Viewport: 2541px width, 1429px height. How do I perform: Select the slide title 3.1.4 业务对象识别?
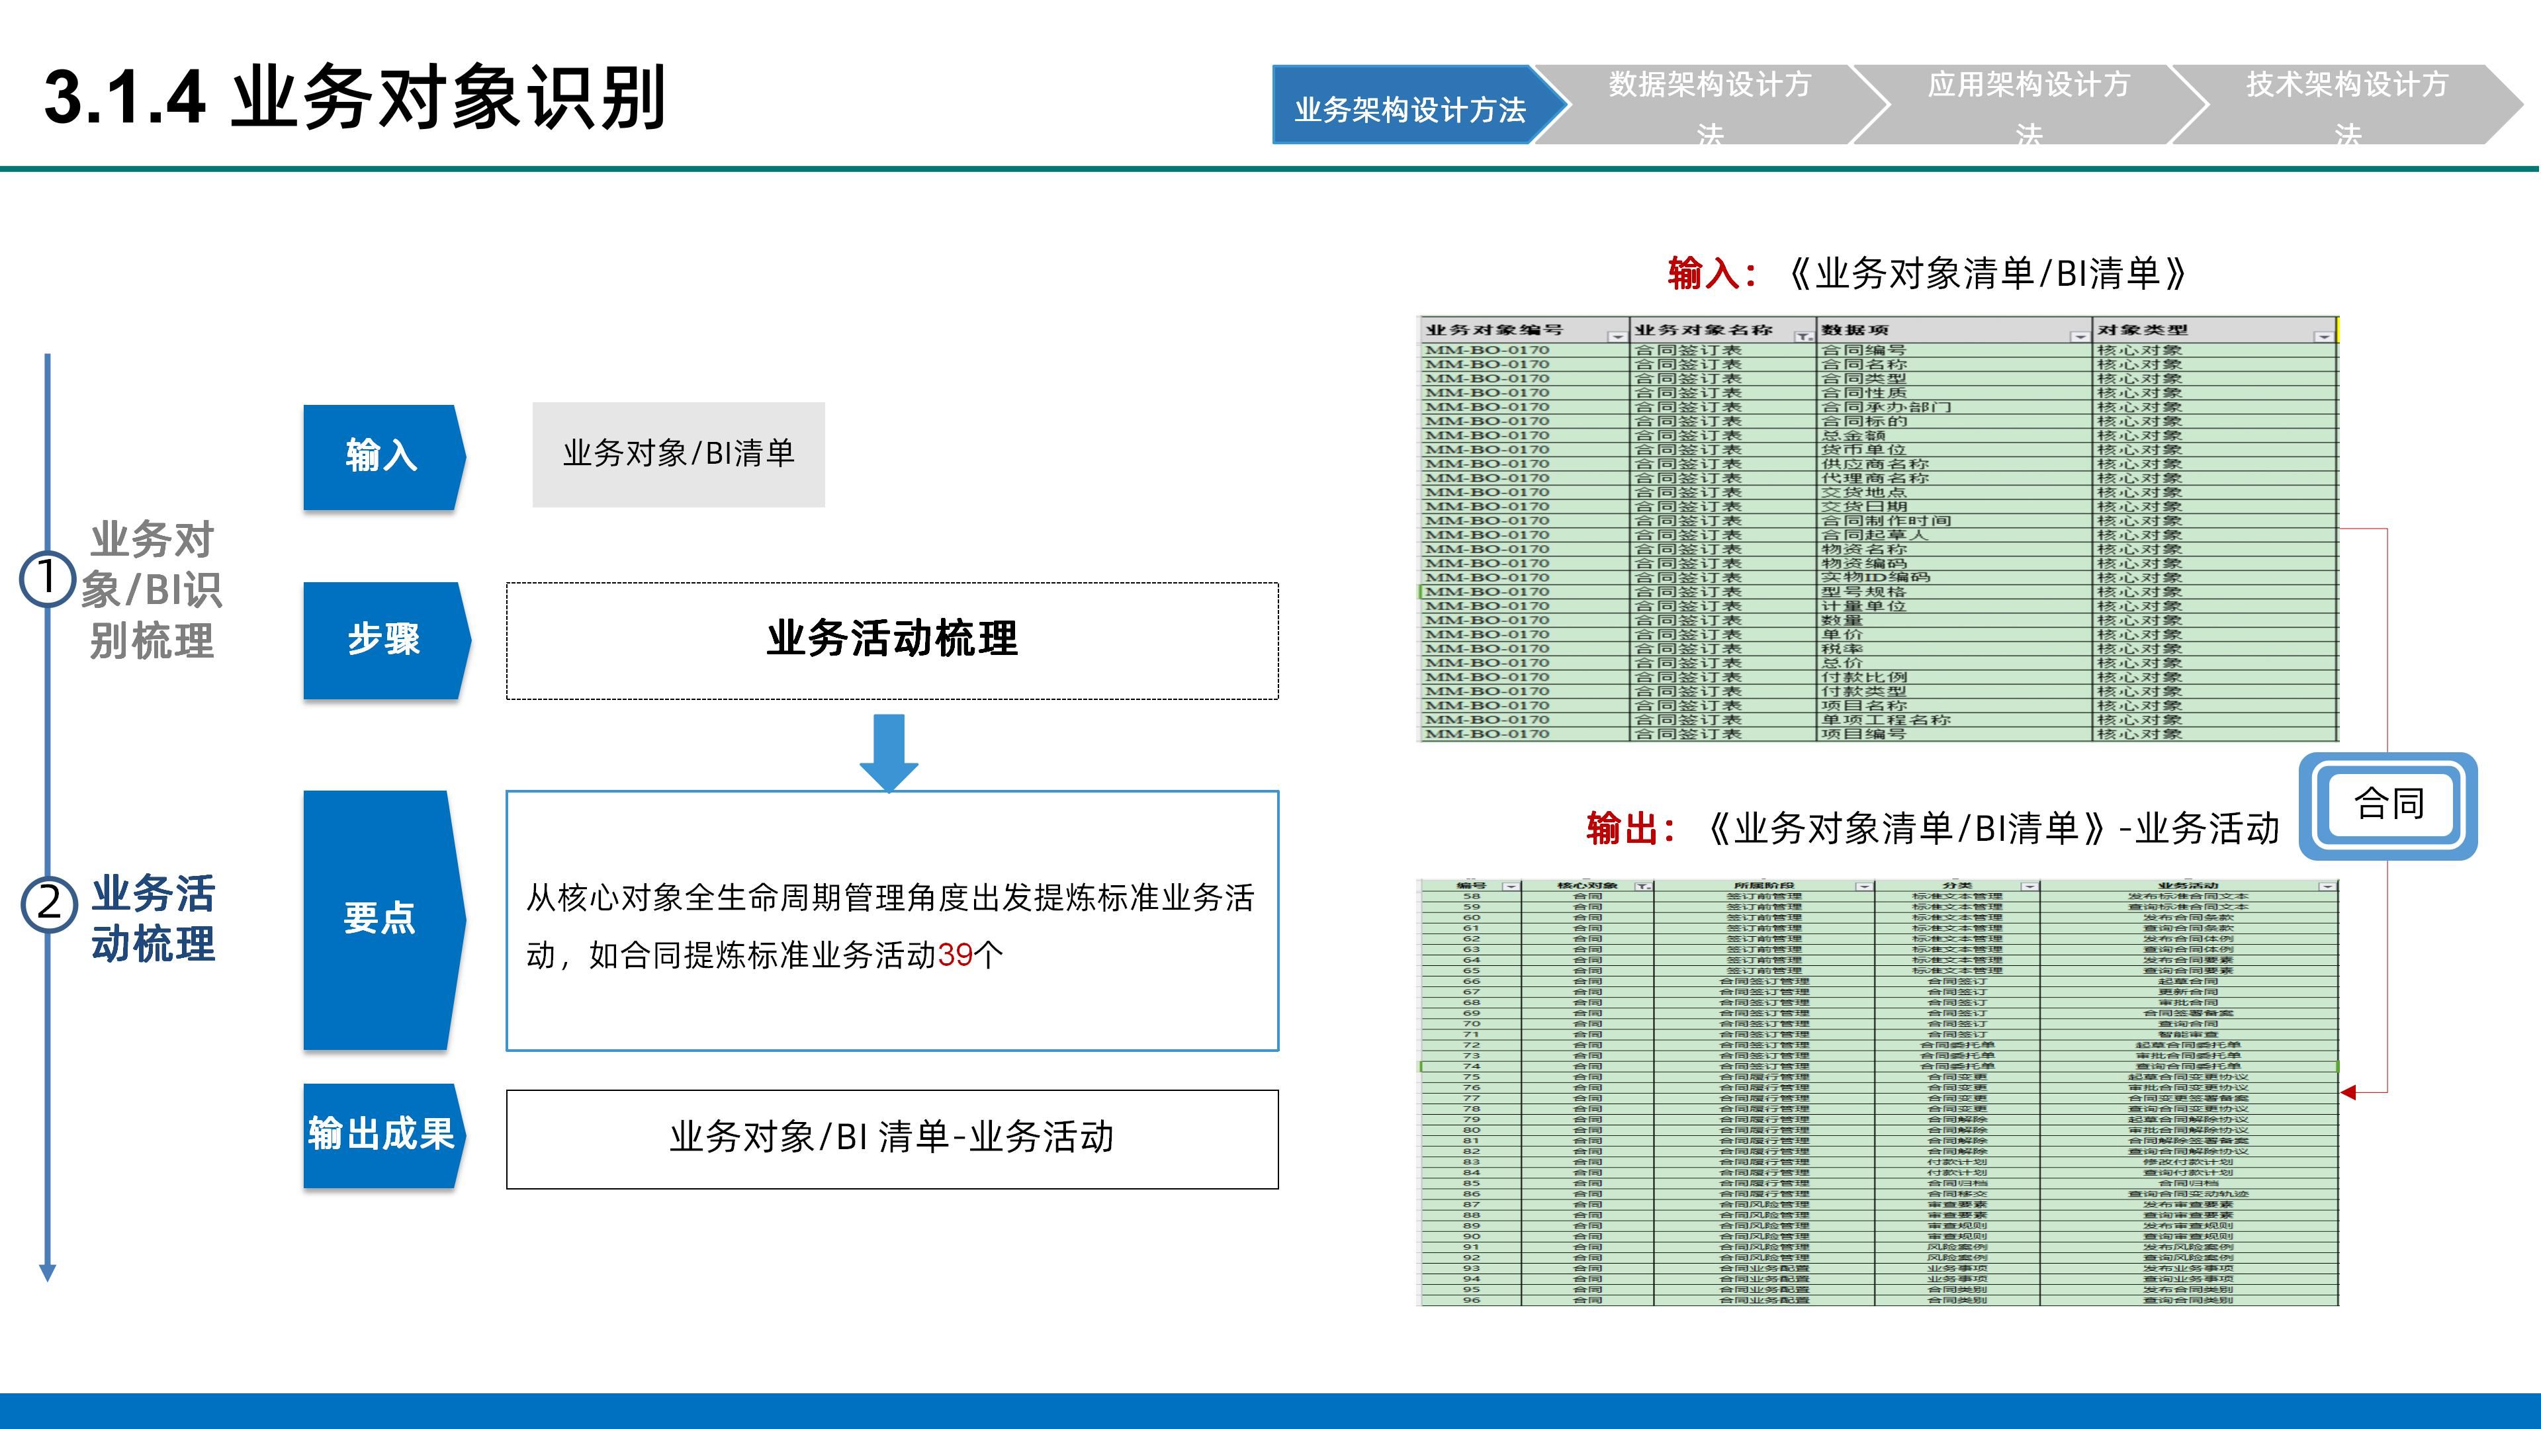point(355,97)
